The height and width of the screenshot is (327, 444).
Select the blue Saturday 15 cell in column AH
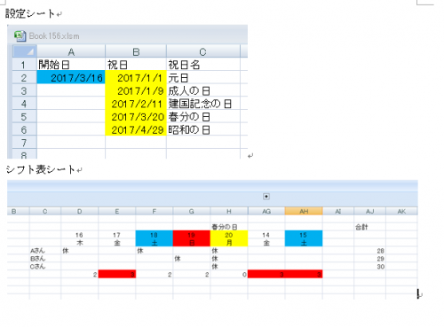pyautogui.click(x=304, y=235)
